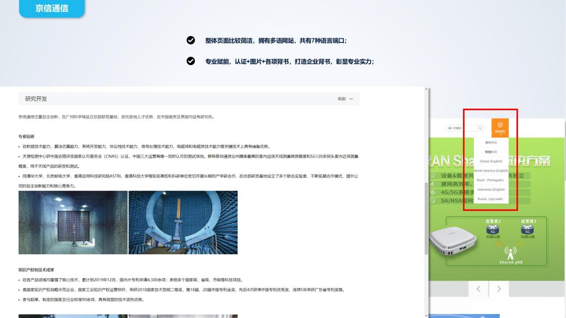Go to previous banner slide arrow
The image size is (566, 318).
point(478,289)
